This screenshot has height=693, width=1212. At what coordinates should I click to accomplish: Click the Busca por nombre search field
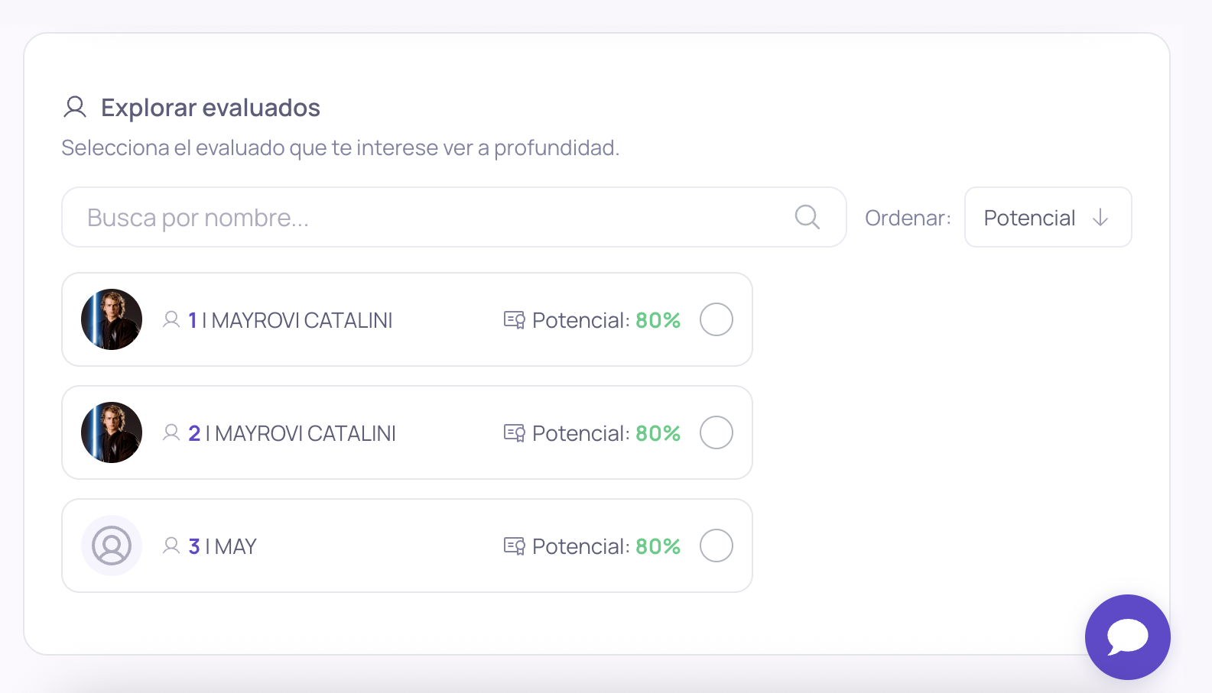[x=453, y=217]
